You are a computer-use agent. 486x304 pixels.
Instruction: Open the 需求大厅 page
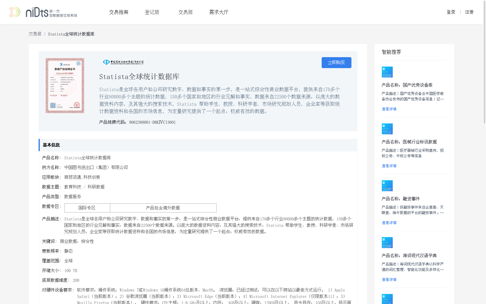pyautogui.click(x=219, y=12)
